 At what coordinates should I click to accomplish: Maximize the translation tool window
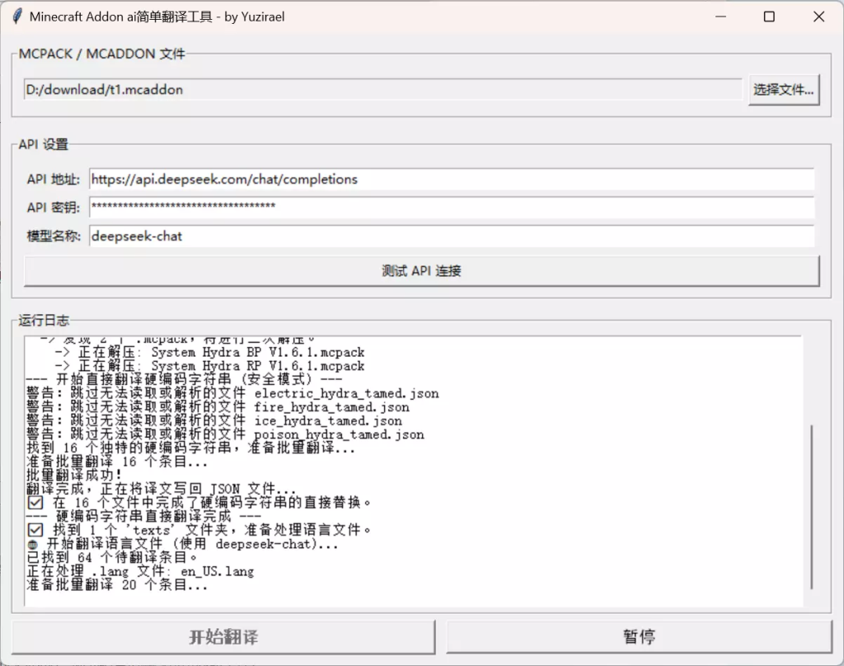769,16
